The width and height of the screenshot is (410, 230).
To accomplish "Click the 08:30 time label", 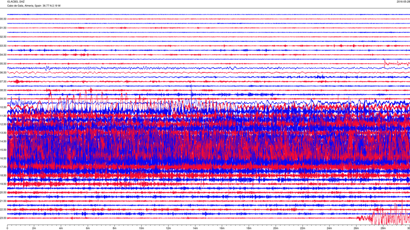I will tap(3, 90).
